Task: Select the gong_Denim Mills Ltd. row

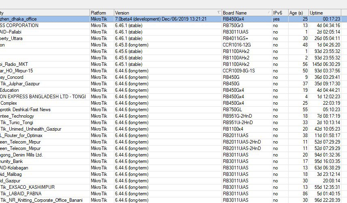Action: click(173, 155)
